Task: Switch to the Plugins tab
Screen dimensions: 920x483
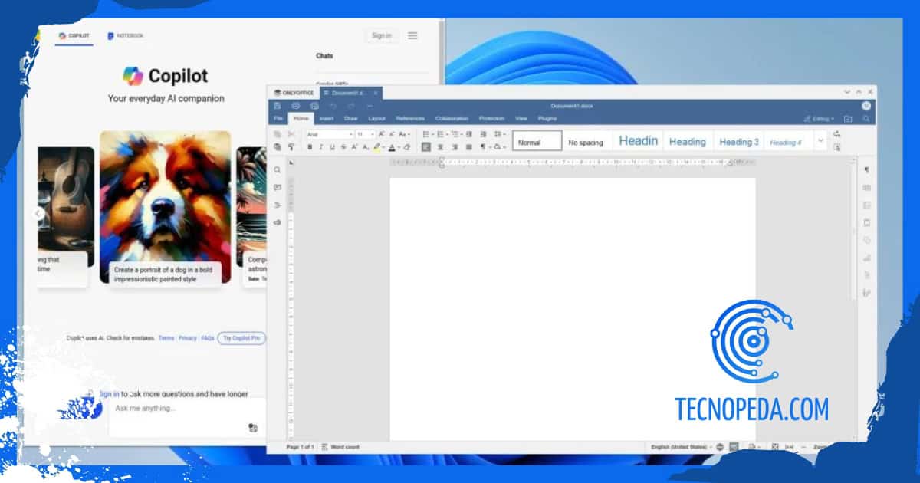Action: (547, 119)
